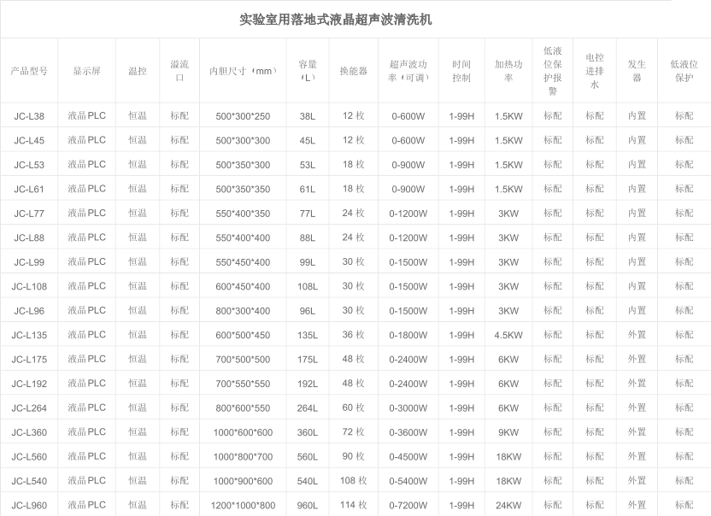Screen dimensions: 711x516
Task: Click transducer cell 108 枚
Action: 353,481
